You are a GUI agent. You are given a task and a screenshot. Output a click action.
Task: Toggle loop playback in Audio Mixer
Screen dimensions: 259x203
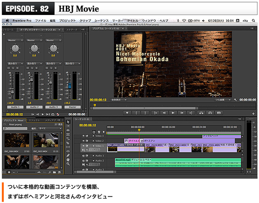pyautogui.click(x=53, y=114)
